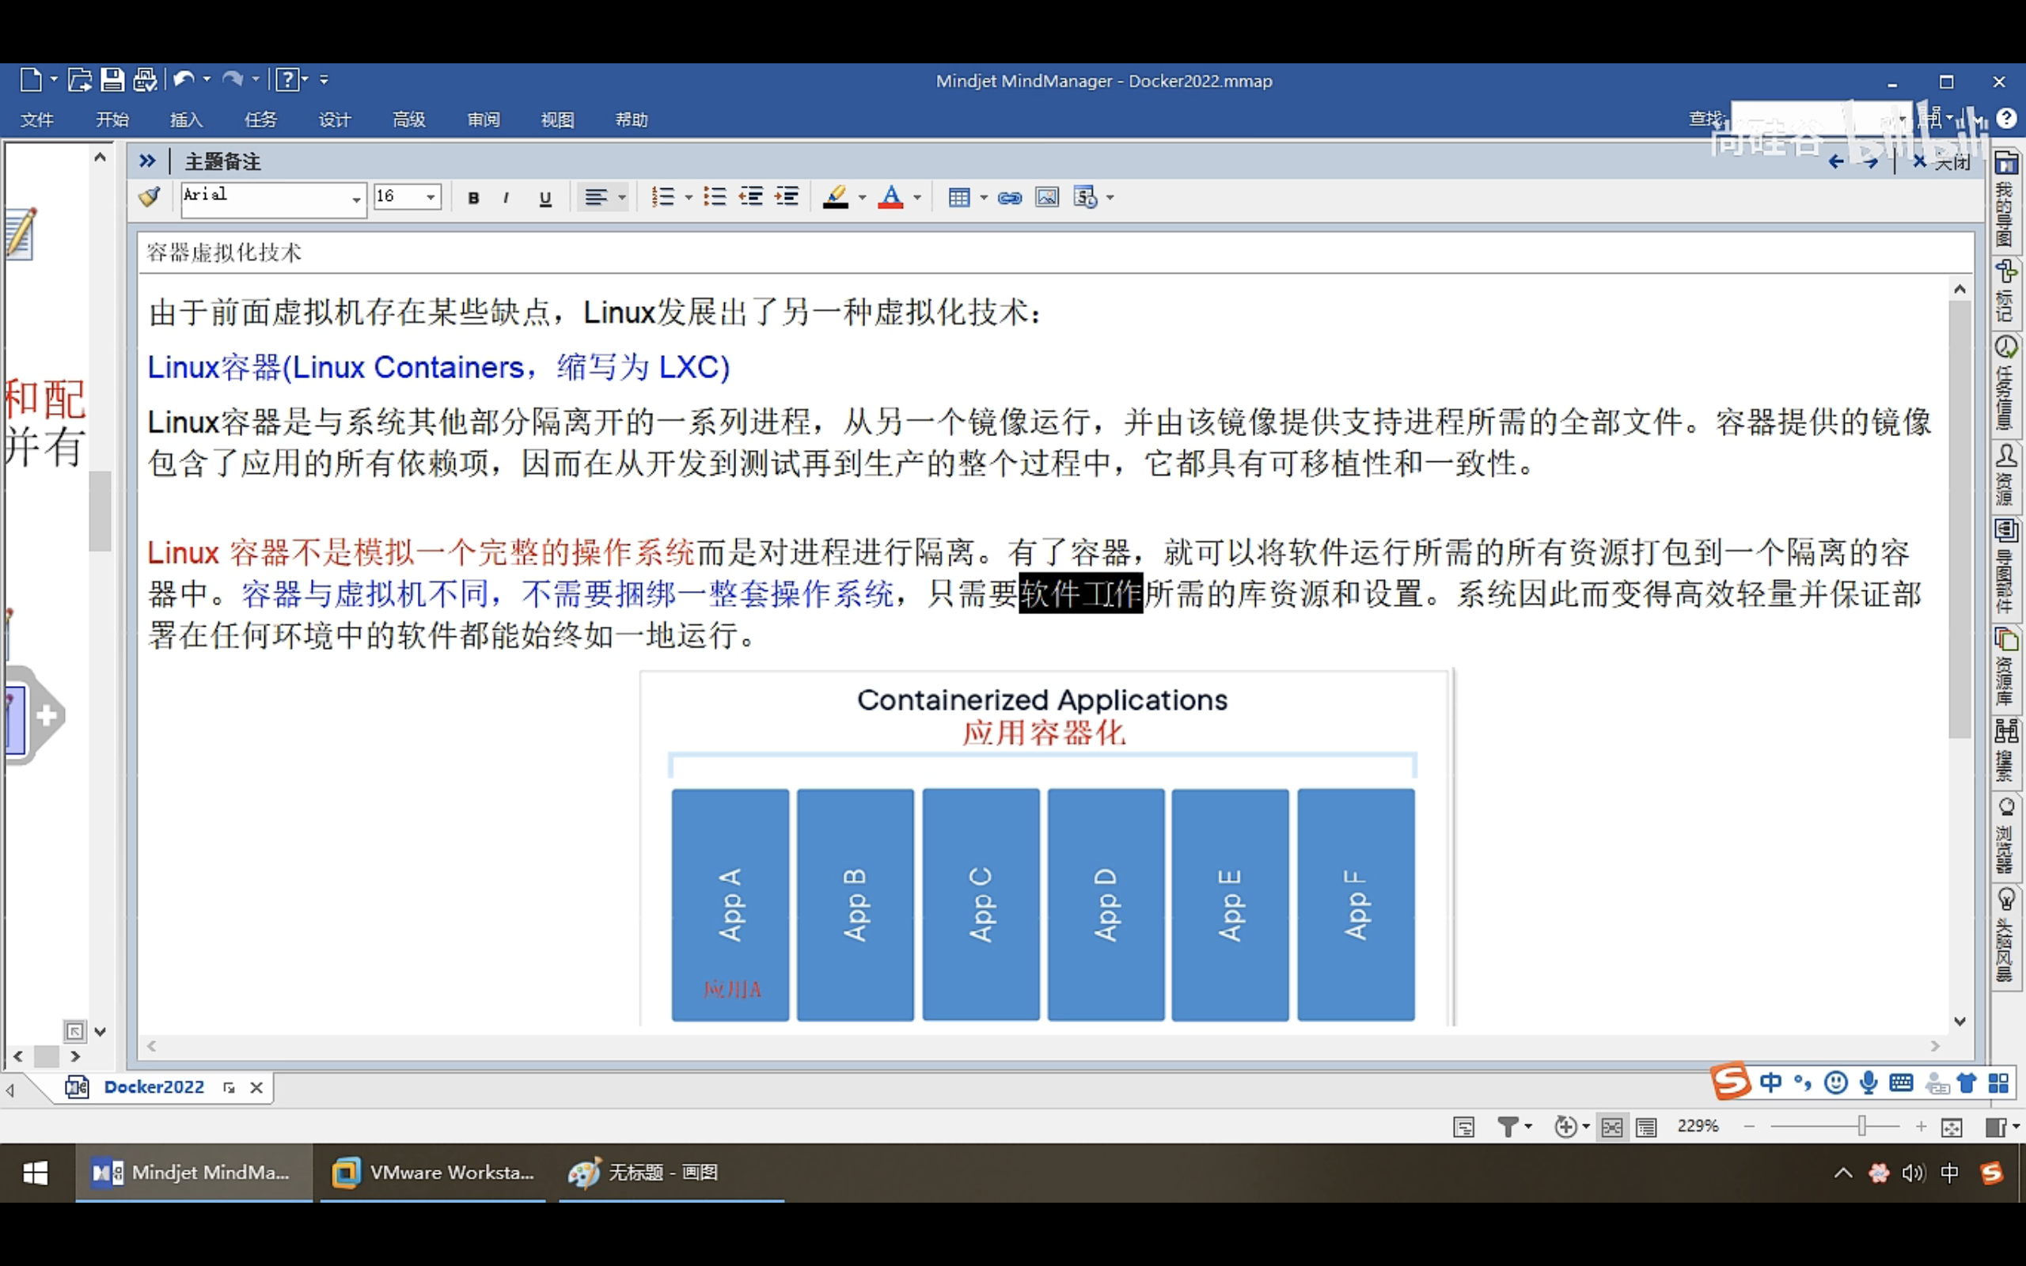Image resolution: width=2026 pixels, height=1266 pixels.
Task: Open the filter funnel in status bar
Action: pos(1508,1127)
